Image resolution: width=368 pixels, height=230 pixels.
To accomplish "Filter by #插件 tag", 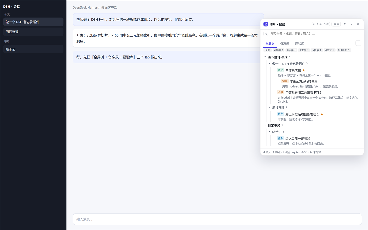I will click(x=291, y=50).
